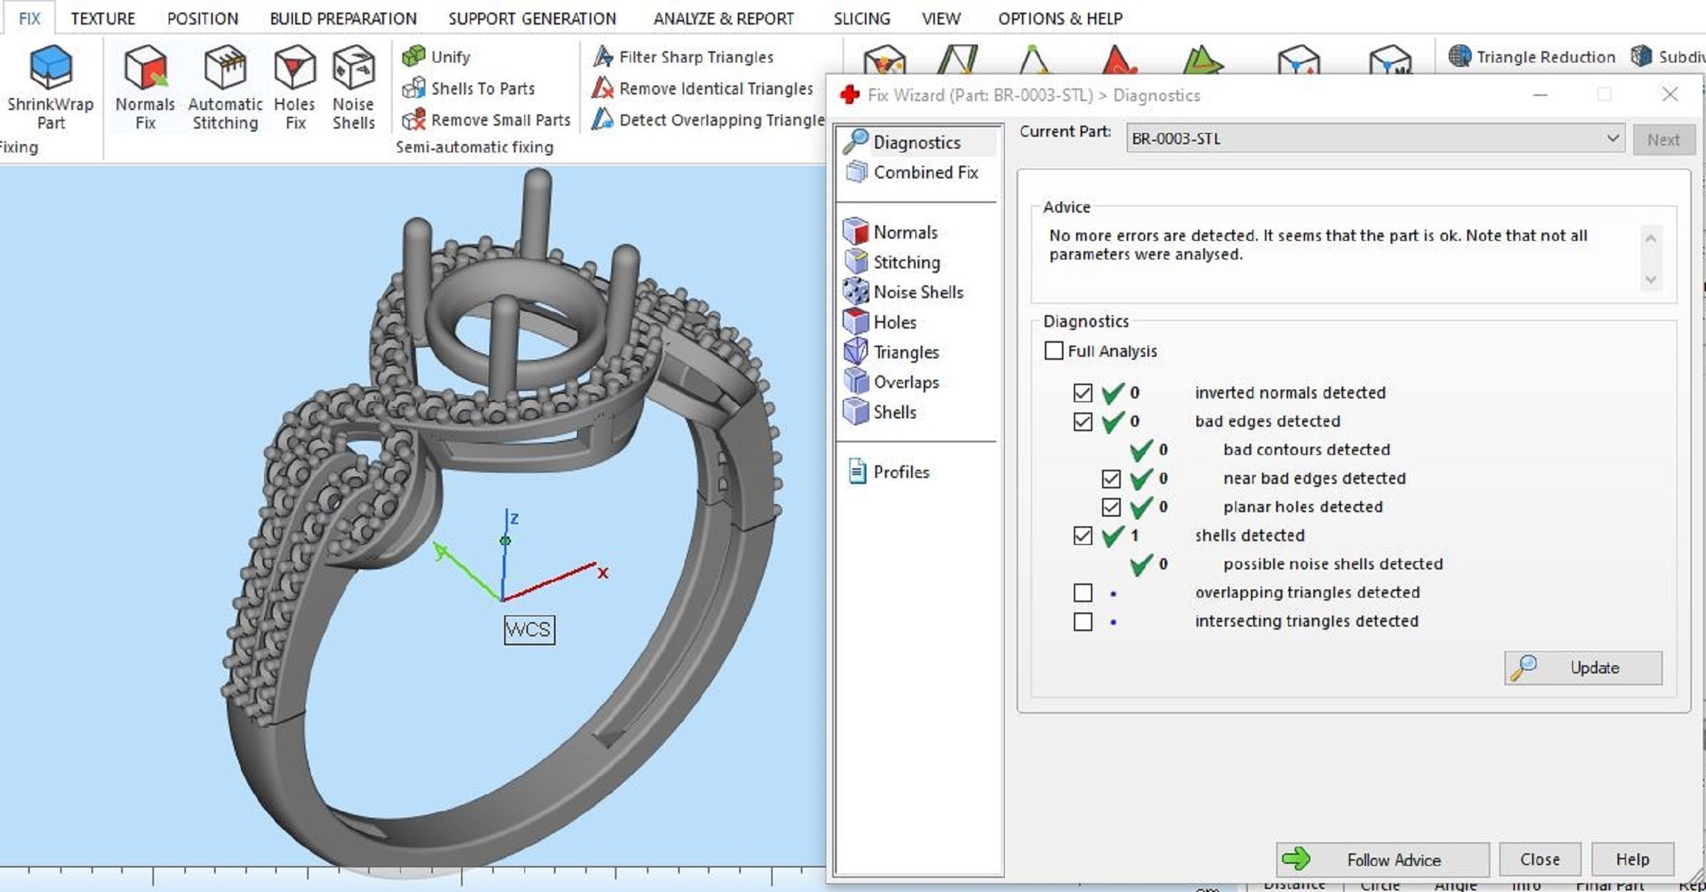This screenshot has height=892, width=1706.
Task: Open the Holes page in Fix Wizard
Action: (880, 322)
